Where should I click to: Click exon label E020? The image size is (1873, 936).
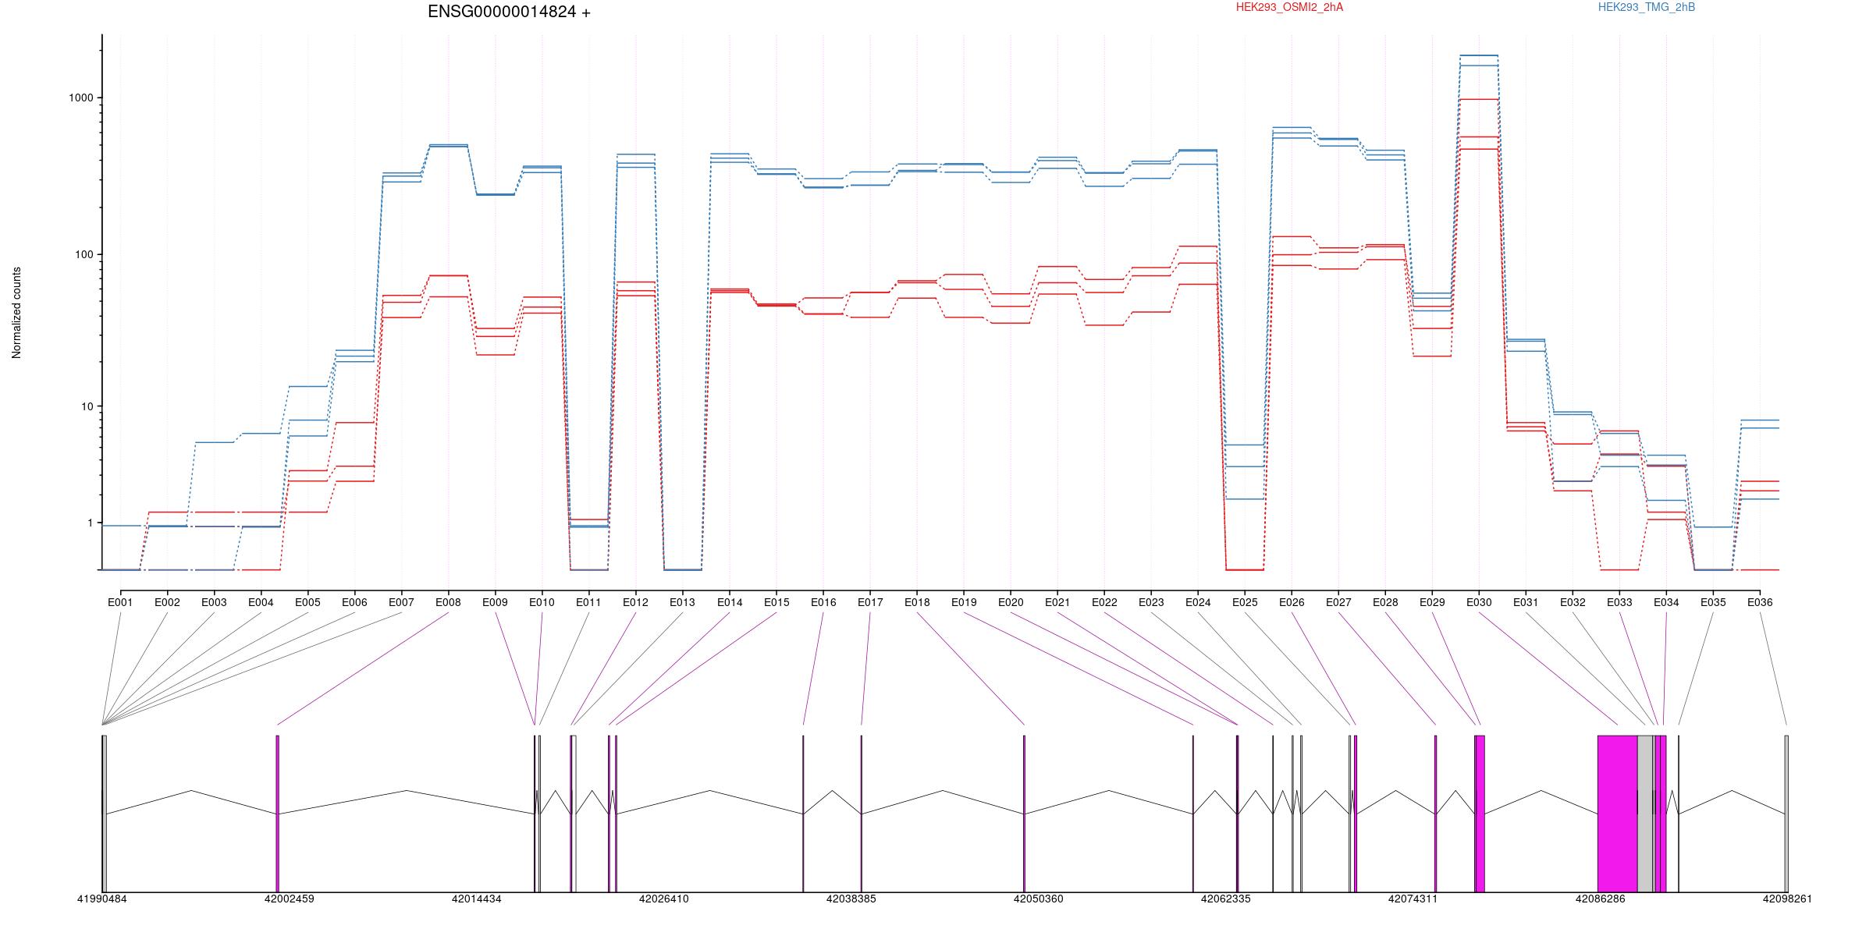click(1011, 602)
